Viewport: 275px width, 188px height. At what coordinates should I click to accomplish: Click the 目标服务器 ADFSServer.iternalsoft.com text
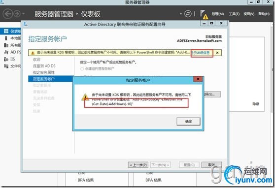199,39
